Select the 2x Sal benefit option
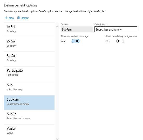Image resolution: width=143 pixels, height=140 pixels. [29, 45]
